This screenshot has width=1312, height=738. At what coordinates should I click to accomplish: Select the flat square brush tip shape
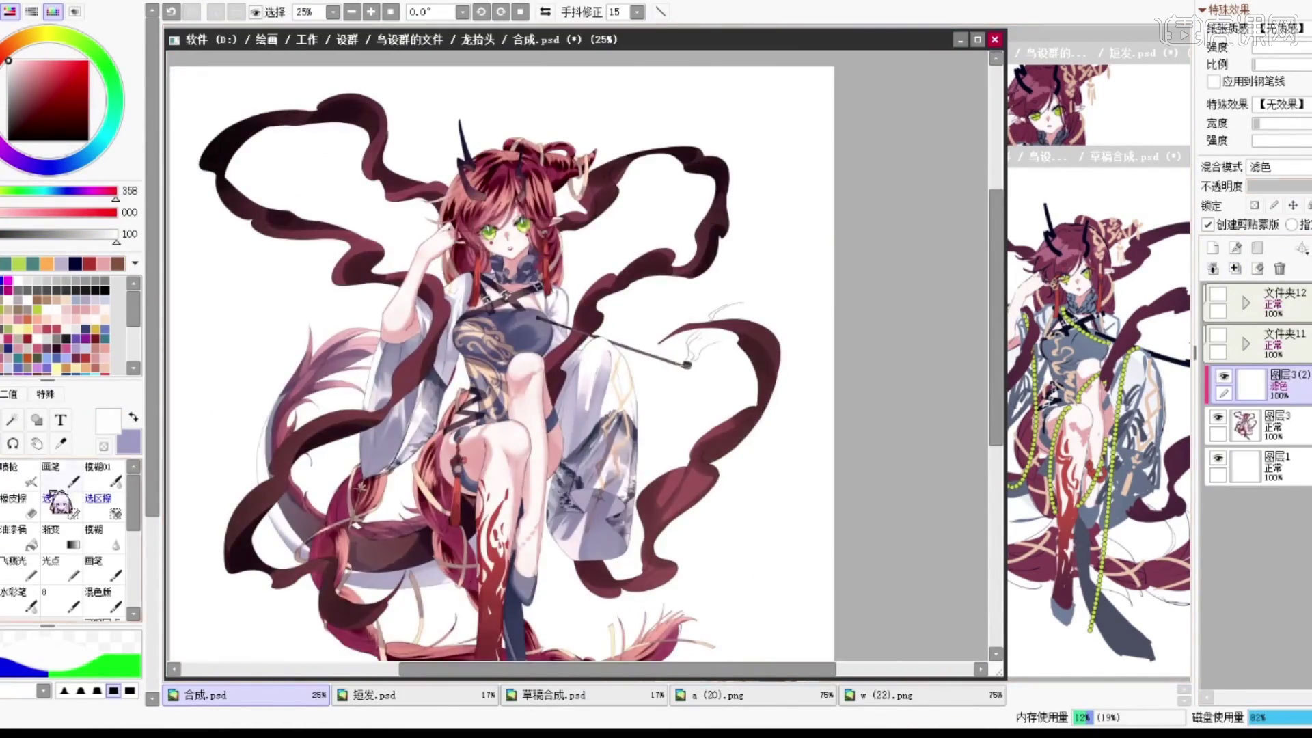[x=130, y=691]
